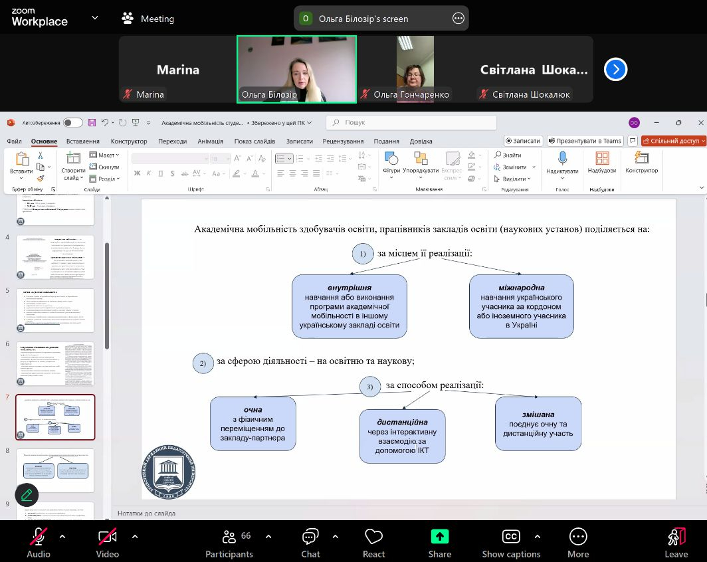Expand video options arrow next to Video
This screenshot has width=707, height=562.
[135, 536]
